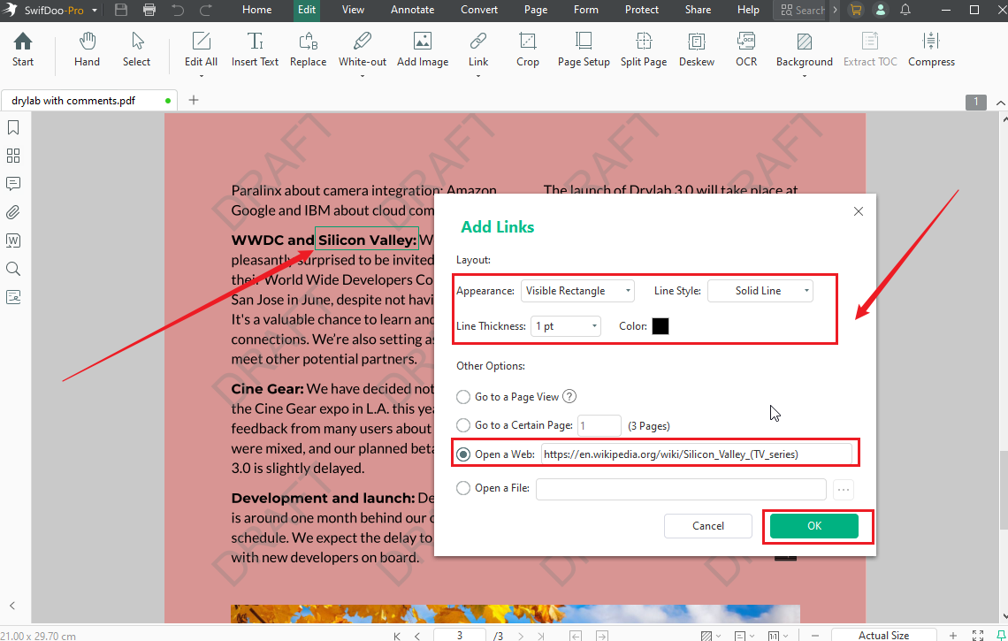Open the Form tab
Viewport: 1008px width, 641px height.
pyautogui.click(x=585, y=10)
